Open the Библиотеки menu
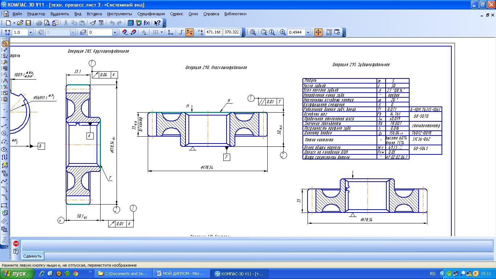This screenshot has height=279, width=496. 235,14
